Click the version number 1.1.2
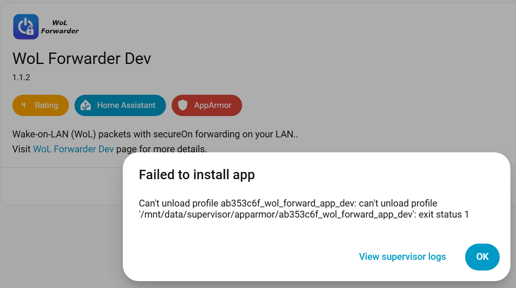The image size is (516, 288). tap(21, 78)
